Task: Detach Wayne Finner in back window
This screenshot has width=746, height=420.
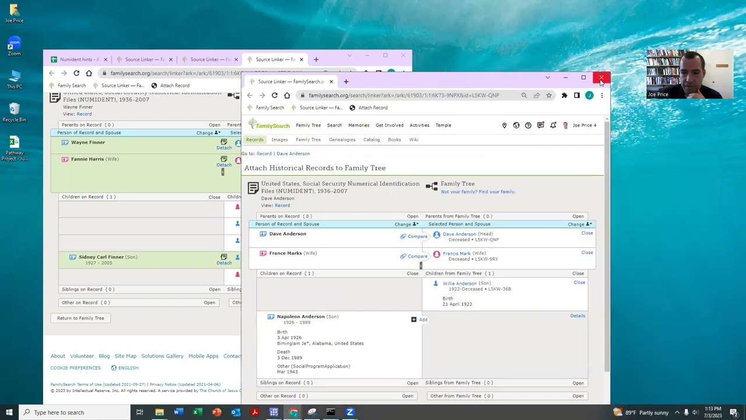Action: click(x=224, y=145)
